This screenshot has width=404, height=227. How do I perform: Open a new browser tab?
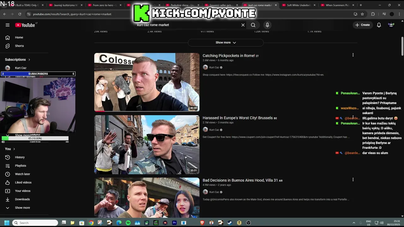361,5
